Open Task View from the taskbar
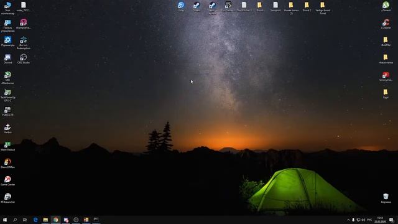Viewport: 398px width, 224px height. (x=25, y=220)
